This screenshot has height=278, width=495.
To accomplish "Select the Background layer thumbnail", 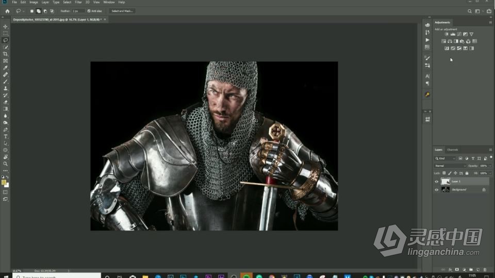I will pos(445,189).
